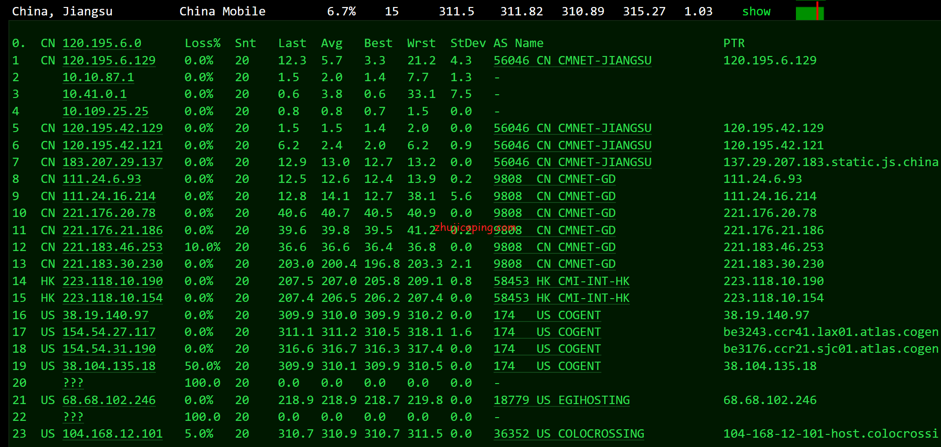Viewport: 941px width, 447px height.
Task: Select the 6.7% summary loss value
Action: tap(342, 12)
